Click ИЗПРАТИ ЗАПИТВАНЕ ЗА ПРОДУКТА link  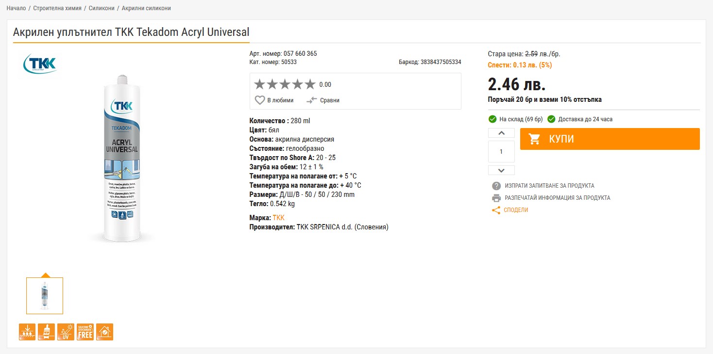(549, 186)
